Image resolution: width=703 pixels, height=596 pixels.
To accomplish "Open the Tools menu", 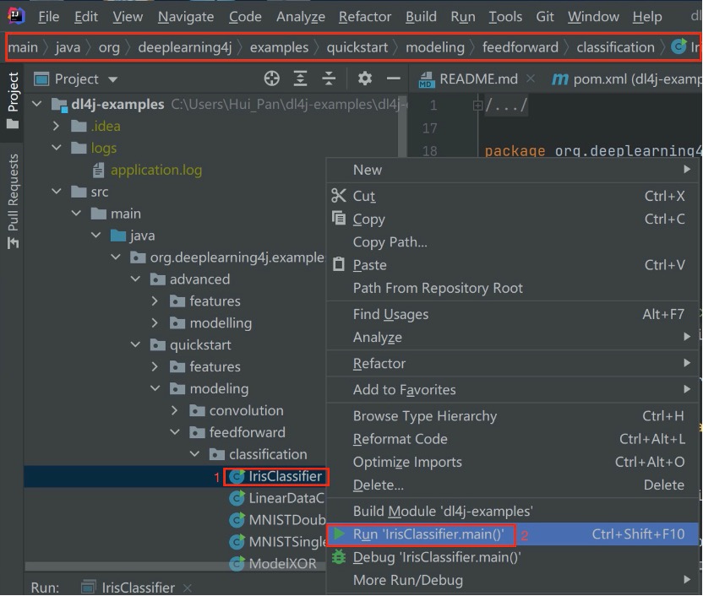I will tap(505, 17).
